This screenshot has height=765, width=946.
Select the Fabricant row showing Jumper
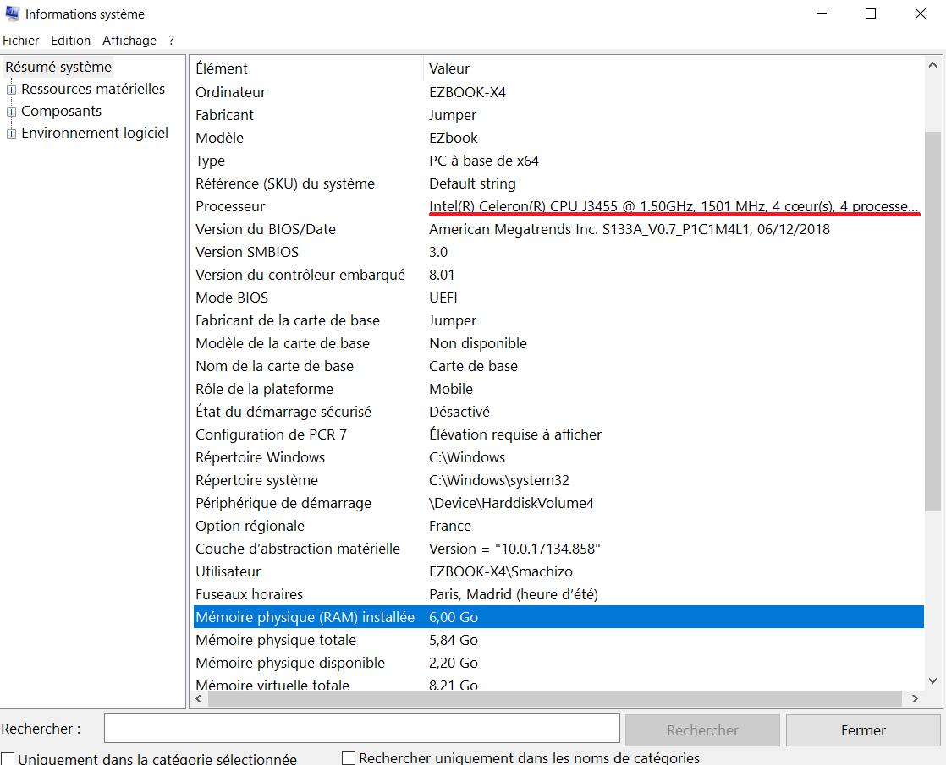pos(558,115)
